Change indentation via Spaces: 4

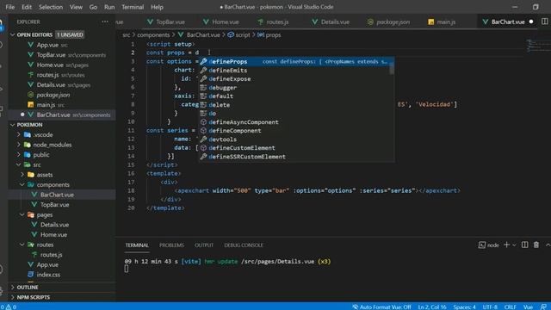[x=464, y=307]
